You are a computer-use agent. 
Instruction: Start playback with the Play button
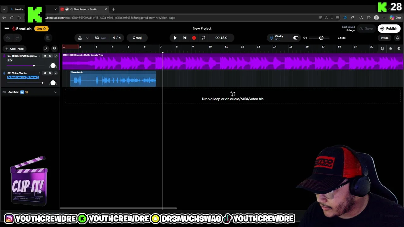[x=175, y=38]
